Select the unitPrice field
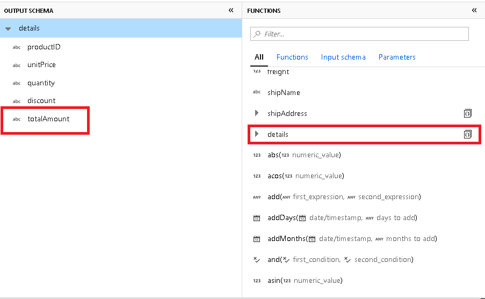Screen dimensions: 485x299 click(x=41, y=65)
